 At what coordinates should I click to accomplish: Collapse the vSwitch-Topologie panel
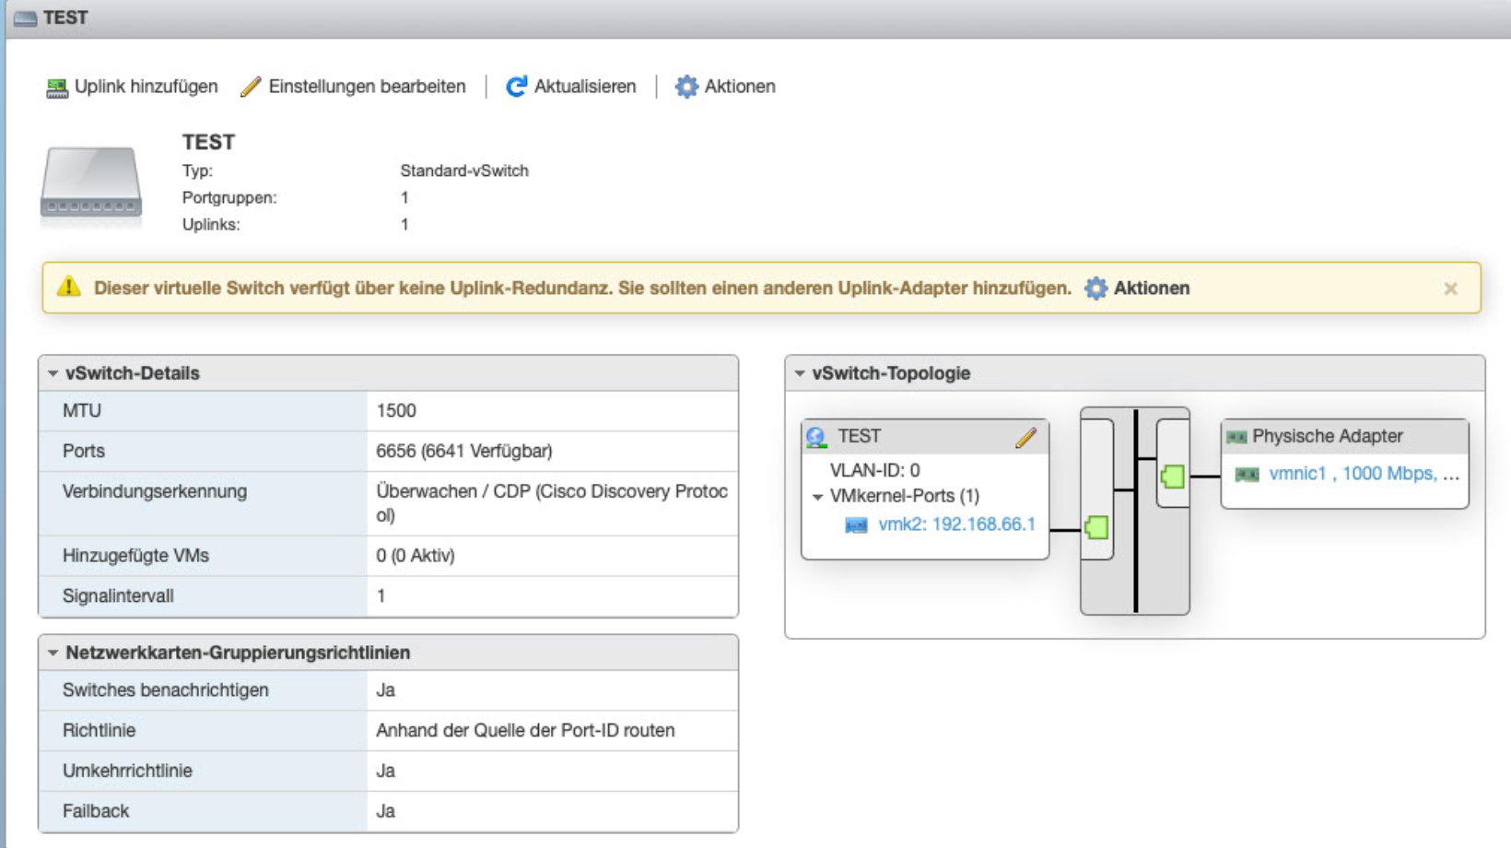click(x=800, y=373)
